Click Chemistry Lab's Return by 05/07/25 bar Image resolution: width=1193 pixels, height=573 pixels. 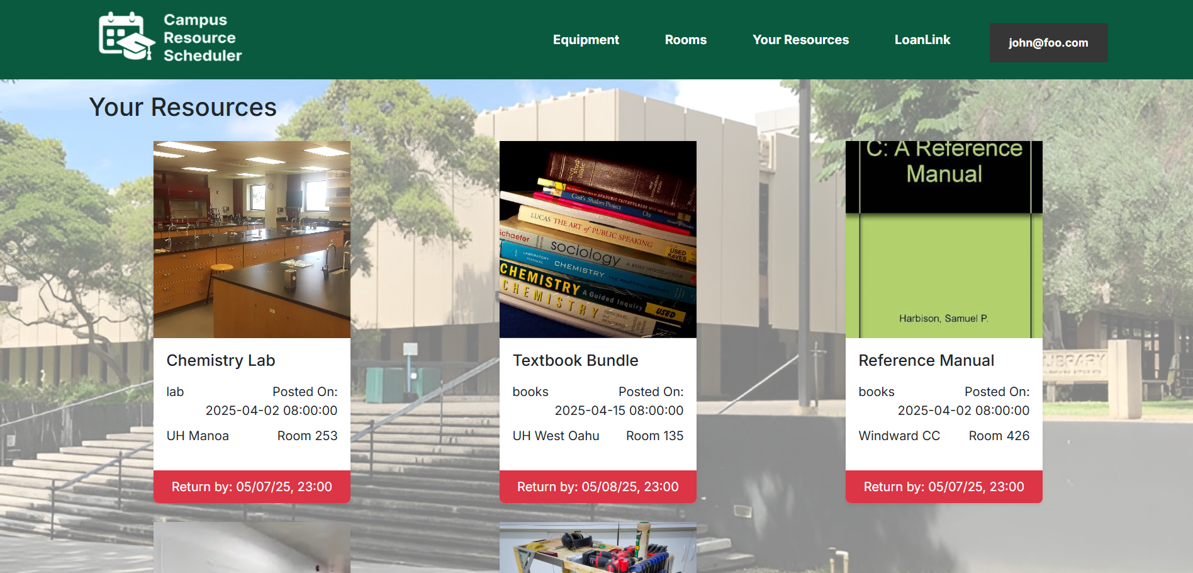252,487
